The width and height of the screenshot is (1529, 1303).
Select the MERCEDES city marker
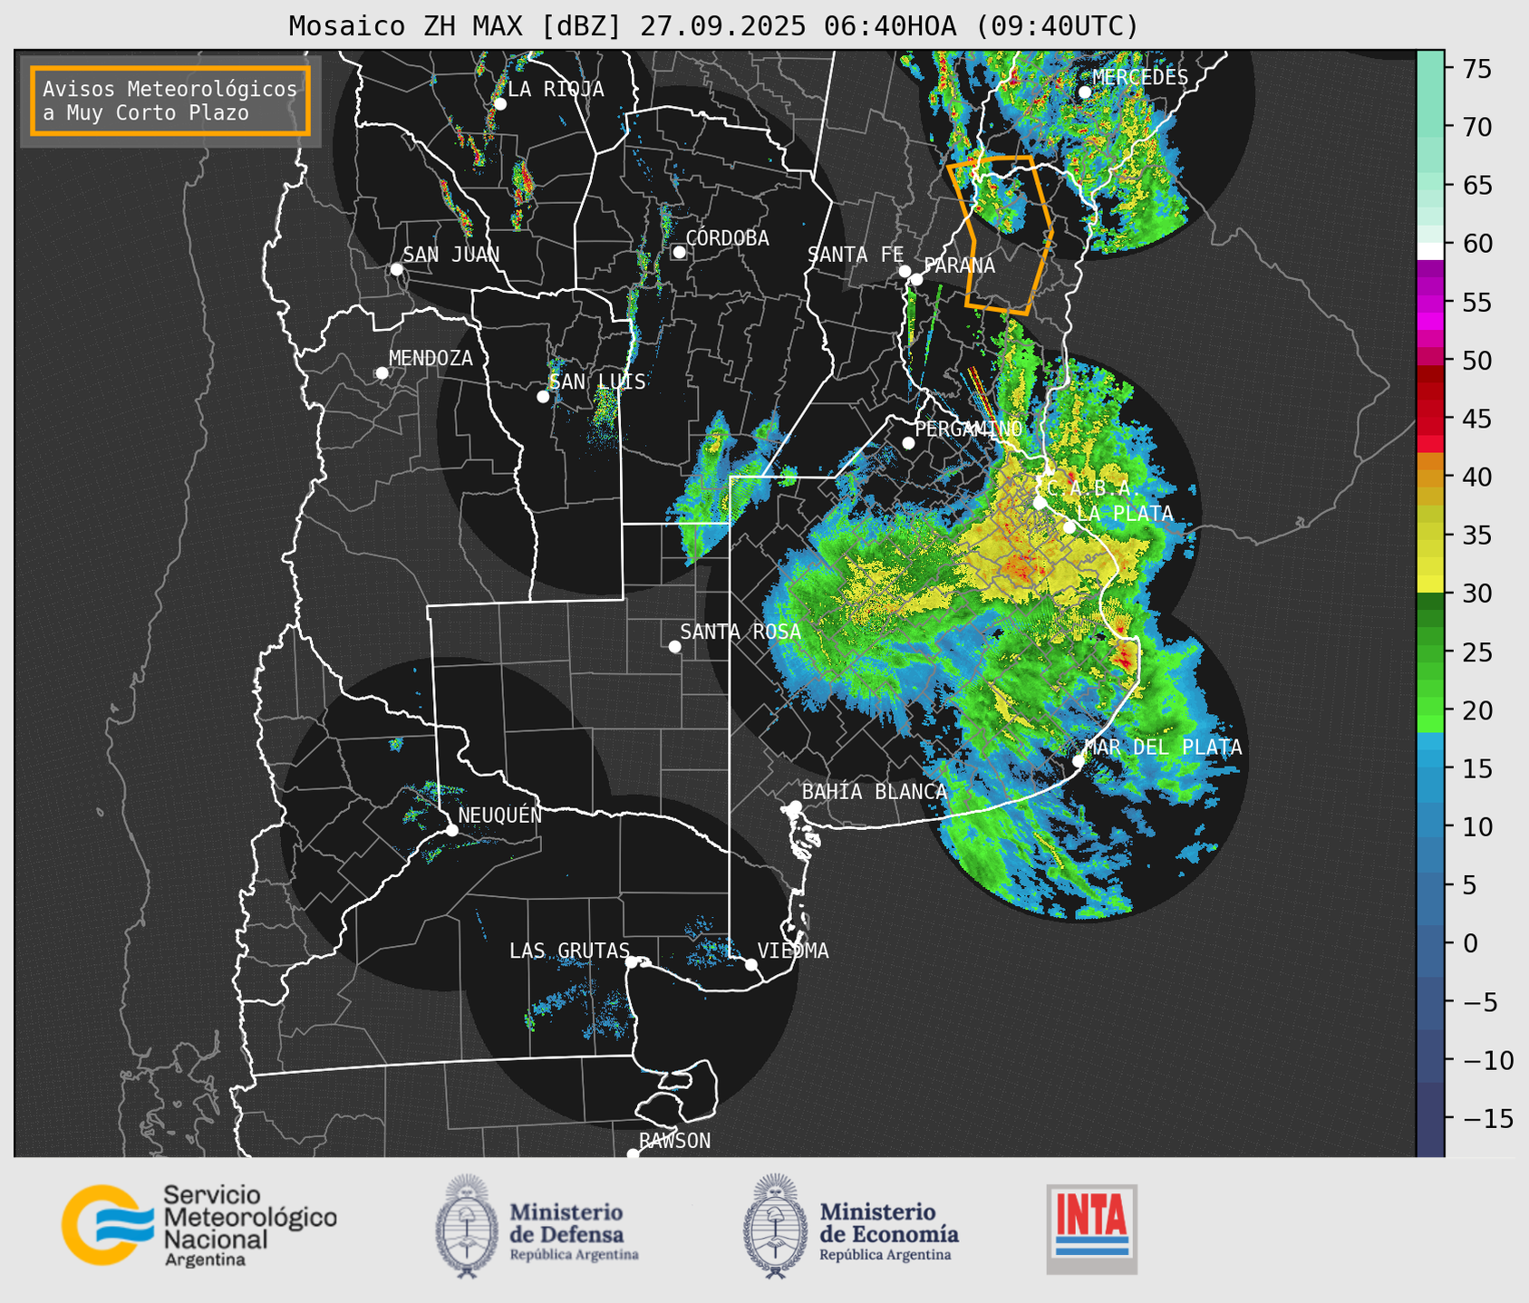pos(1084,92)
